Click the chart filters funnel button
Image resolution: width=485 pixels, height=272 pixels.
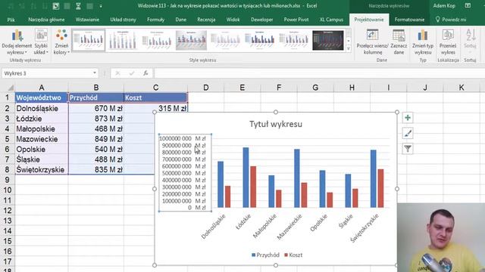(x=408, y=149)
